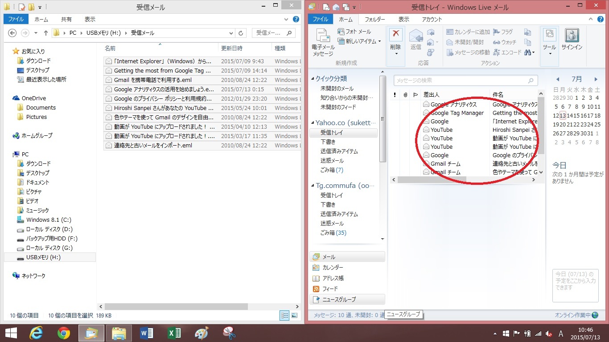The image size is (609, 342).
Task: Launch Google Chrome from the taskbar
Action: click(63, 333)
